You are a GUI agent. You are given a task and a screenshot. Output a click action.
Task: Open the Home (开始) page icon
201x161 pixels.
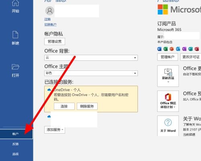pyautogui.click(x=15, y=3)
